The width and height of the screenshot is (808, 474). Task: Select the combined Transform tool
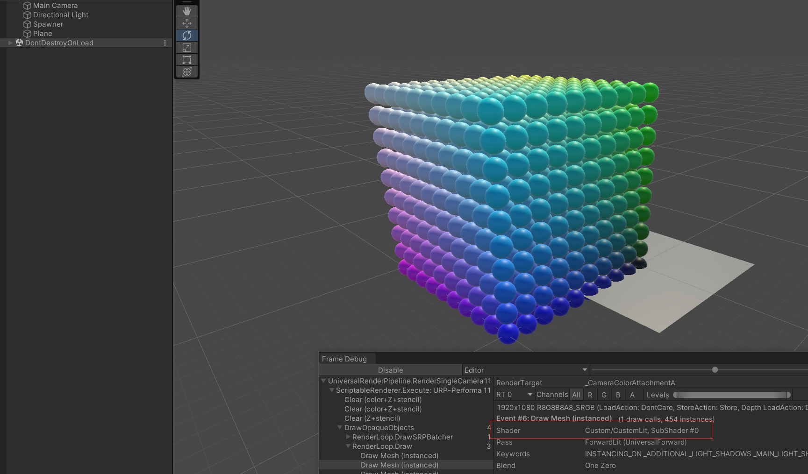(186, 72)
